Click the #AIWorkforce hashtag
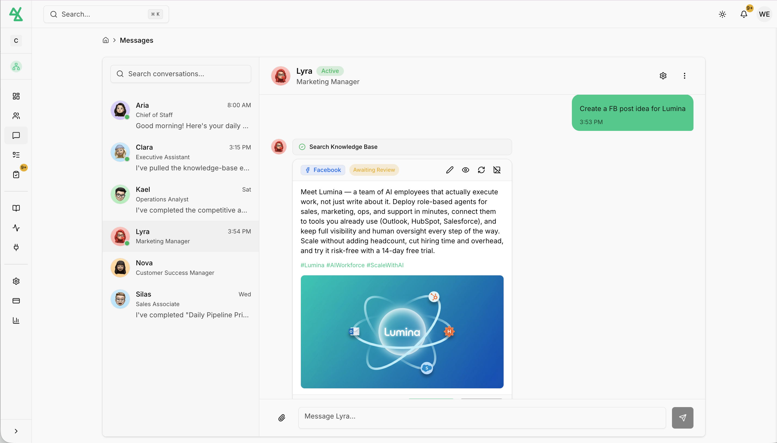The height and width of the screenshot is (443, 777). click(x=346, y=265)
